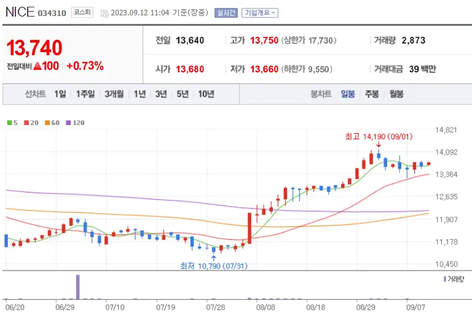
Task: Click the orange 60-day moving average swatch
Action: pyautogui.click(x=47, y=123)
